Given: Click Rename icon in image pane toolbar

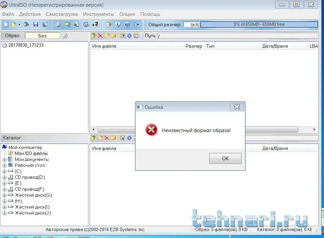Looking at the screenshot, I should [114, 36].
